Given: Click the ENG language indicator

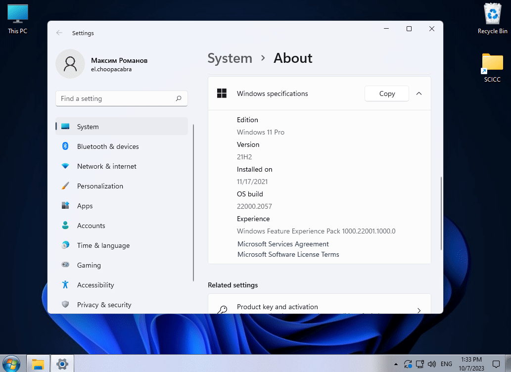Looking at the screenshot, I should [x=446, y=364].
